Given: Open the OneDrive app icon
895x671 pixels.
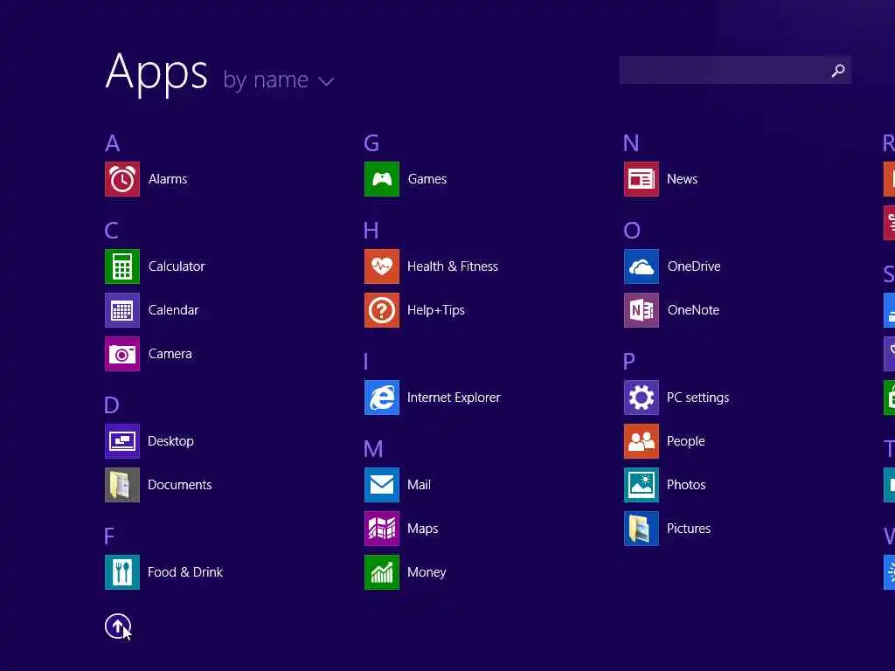Looking at the screenshot, I should [x=642, y=266].
